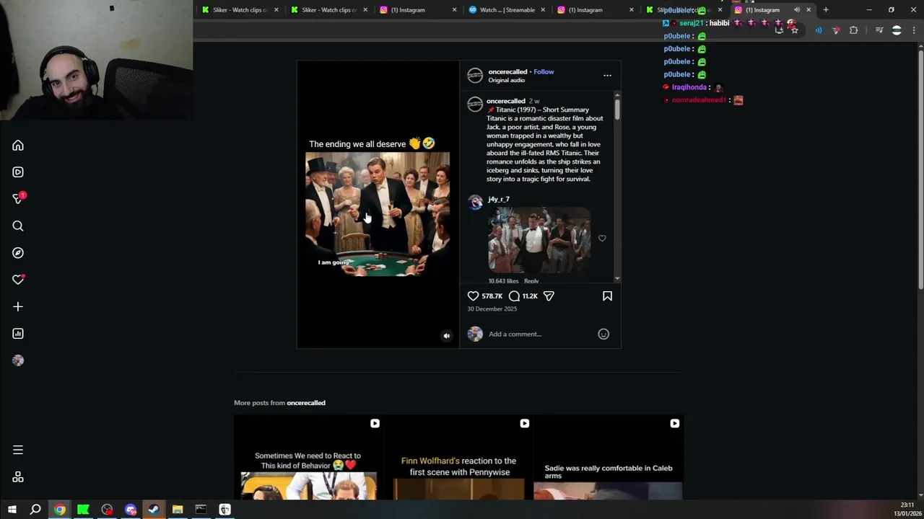924x519 pixels.
Task: Open comments via the speech bubble icon
Action: 514,296
